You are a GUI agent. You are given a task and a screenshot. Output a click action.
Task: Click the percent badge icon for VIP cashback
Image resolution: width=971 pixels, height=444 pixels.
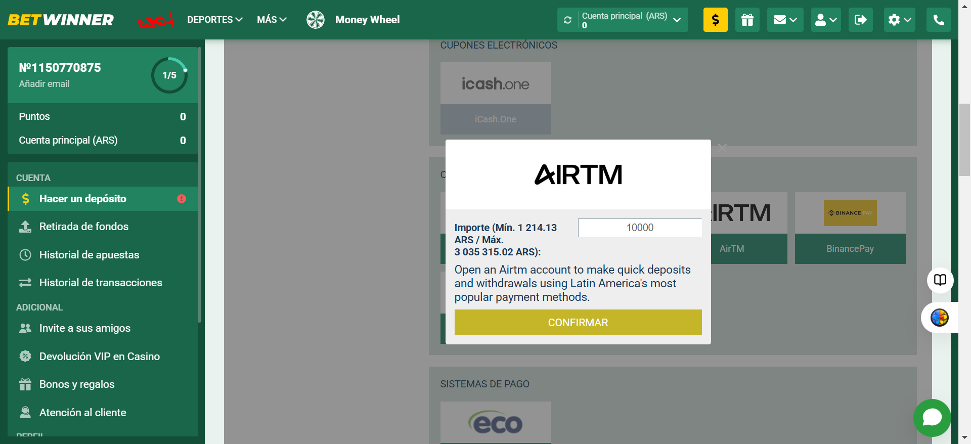pyautogui.click(x=25, y=356)
